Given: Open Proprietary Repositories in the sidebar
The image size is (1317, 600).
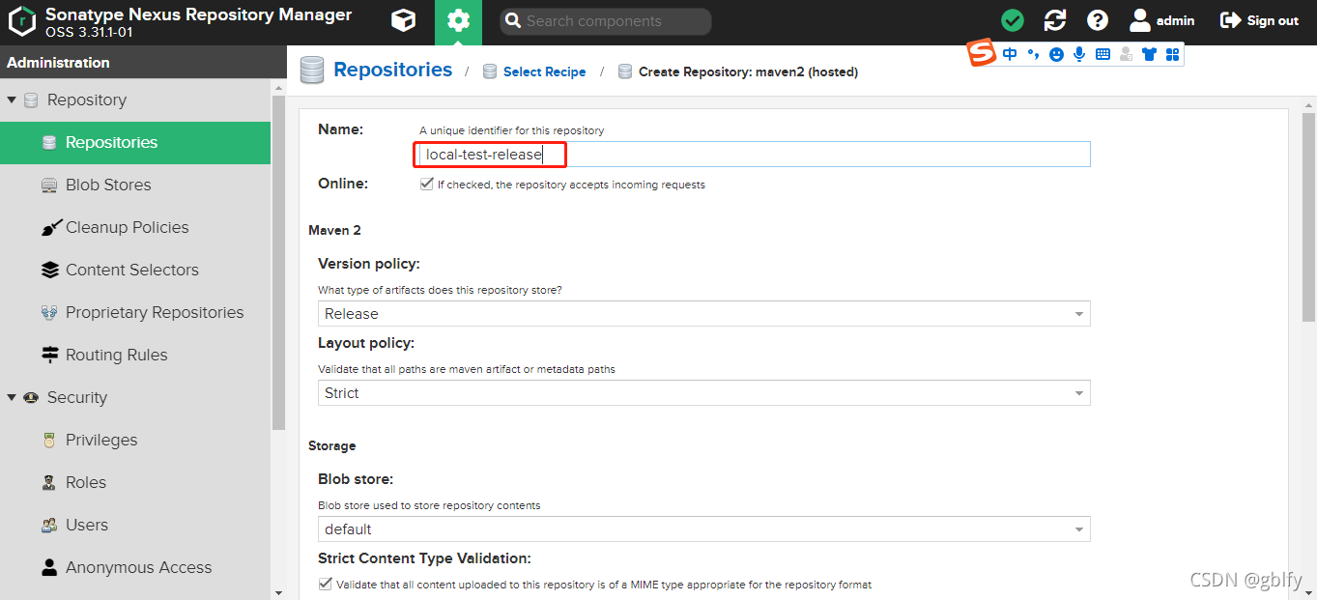Looking at the screenshot, I should coord(135,312).
